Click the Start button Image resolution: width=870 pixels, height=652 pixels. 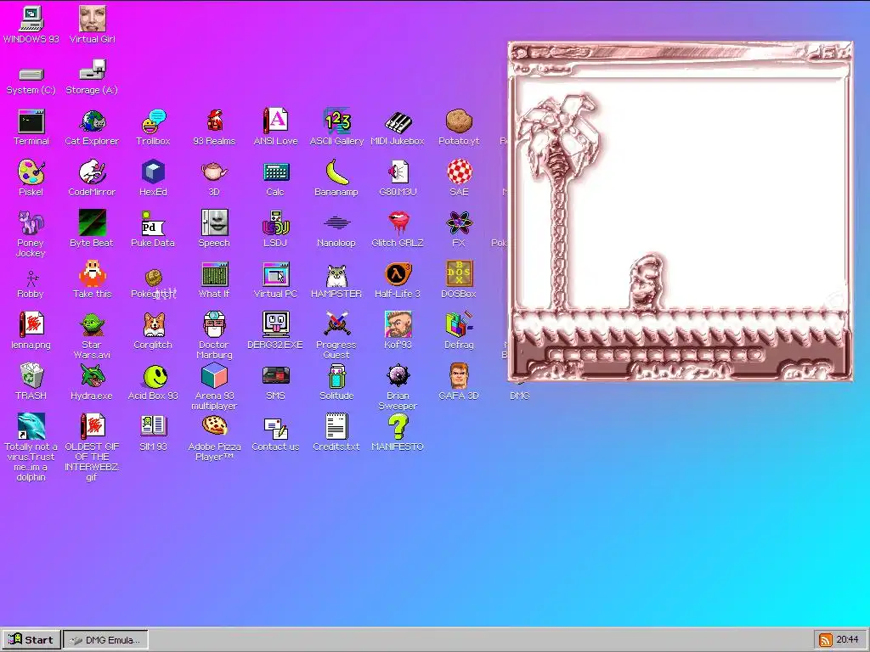tap(31, 640)
